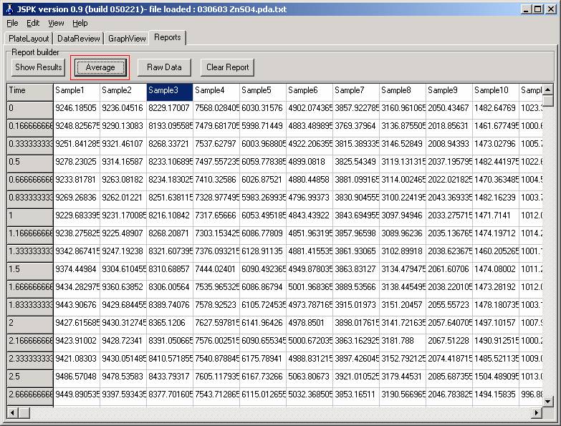
Task: Switch to the PlateLayout tab
Action: pyautogui.click(x=29, y=38)
